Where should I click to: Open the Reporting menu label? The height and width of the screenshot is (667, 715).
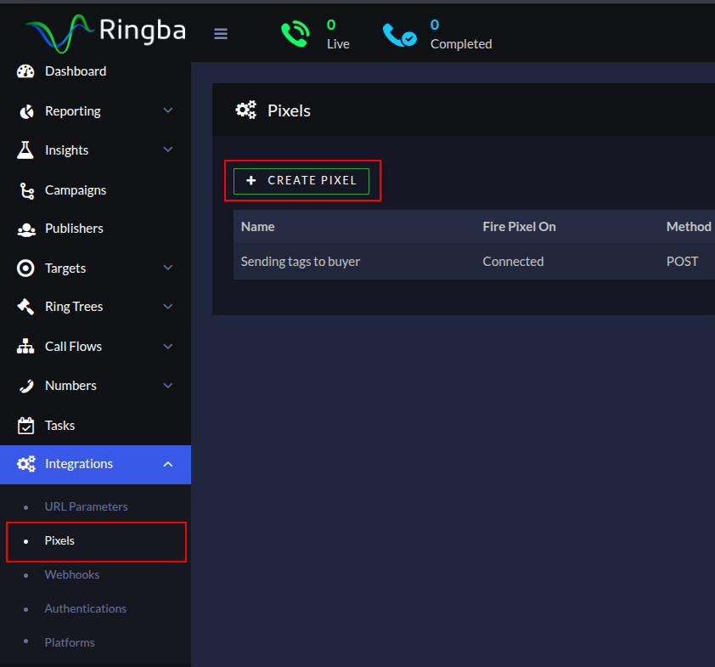(x=72, y=112)
